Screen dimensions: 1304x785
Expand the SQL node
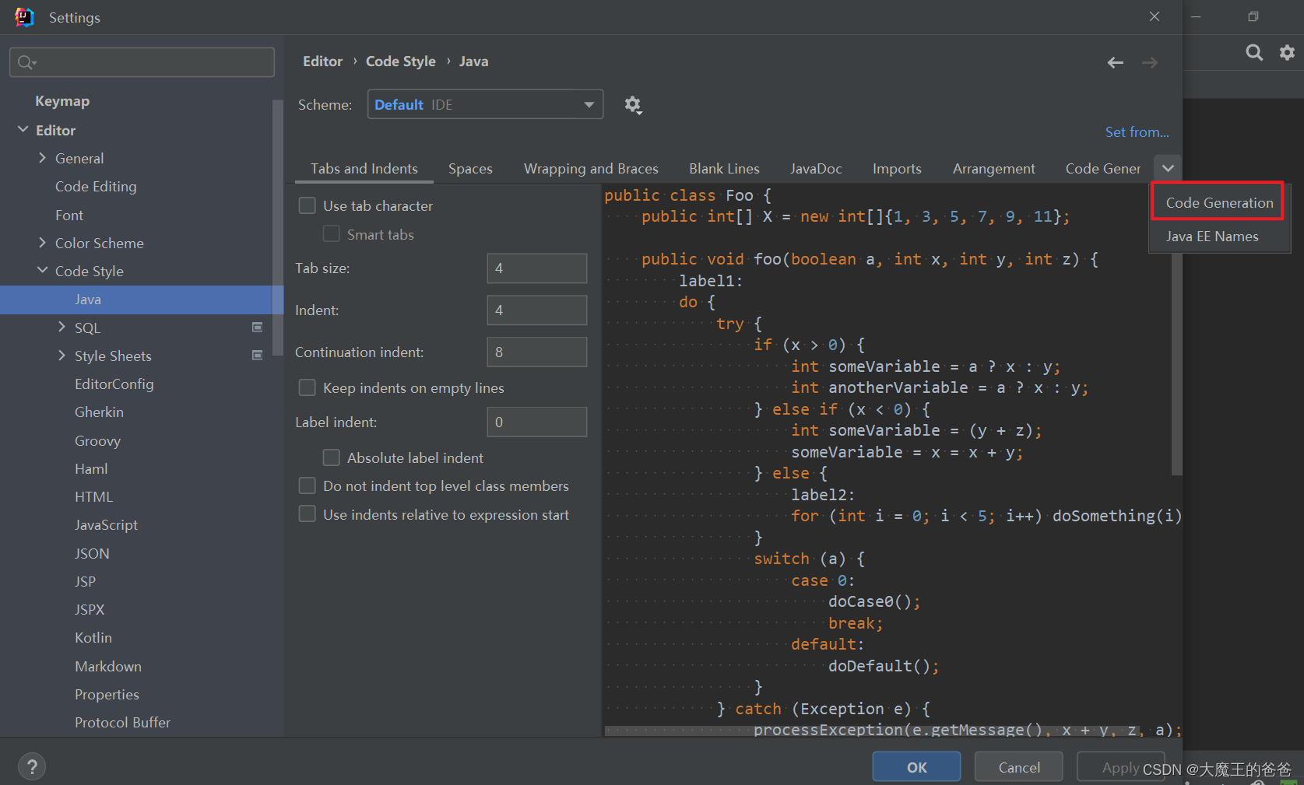point(62,328)
